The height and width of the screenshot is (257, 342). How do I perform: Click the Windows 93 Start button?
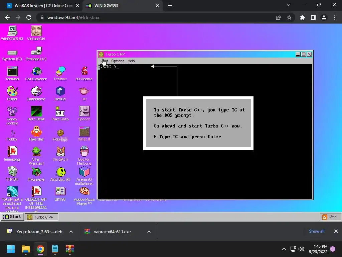point(12,217)
